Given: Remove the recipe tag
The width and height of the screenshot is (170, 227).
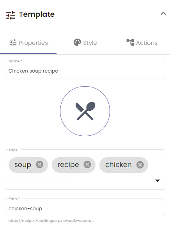Looking at the screenshot, I should (x=87, y=165).
